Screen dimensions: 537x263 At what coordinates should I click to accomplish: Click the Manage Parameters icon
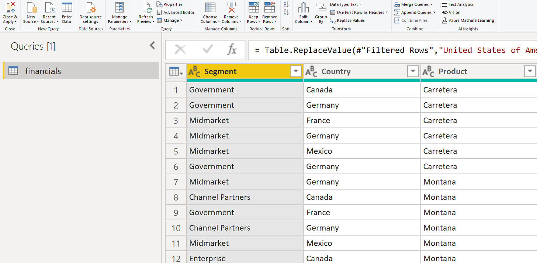click(x=119, y=8)
